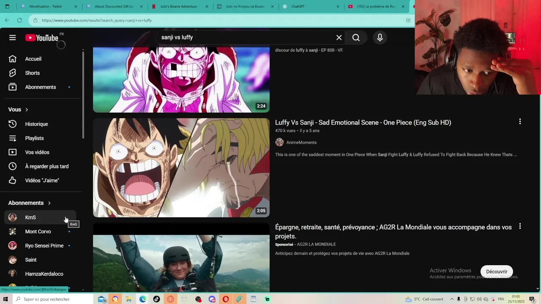Open the YouTube hamburger guide menu

pyautogui.click(x=13, y=38)
